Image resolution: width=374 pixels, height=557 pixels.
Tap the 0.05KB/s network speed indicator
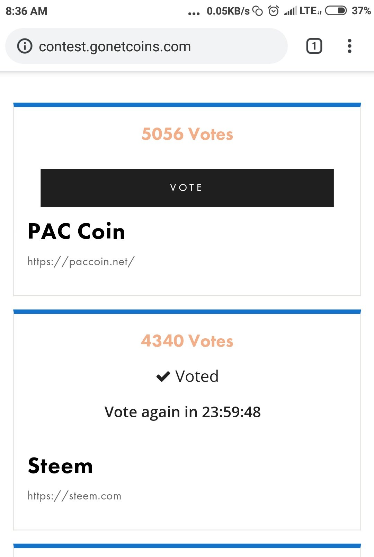click(x=228, y=11)
